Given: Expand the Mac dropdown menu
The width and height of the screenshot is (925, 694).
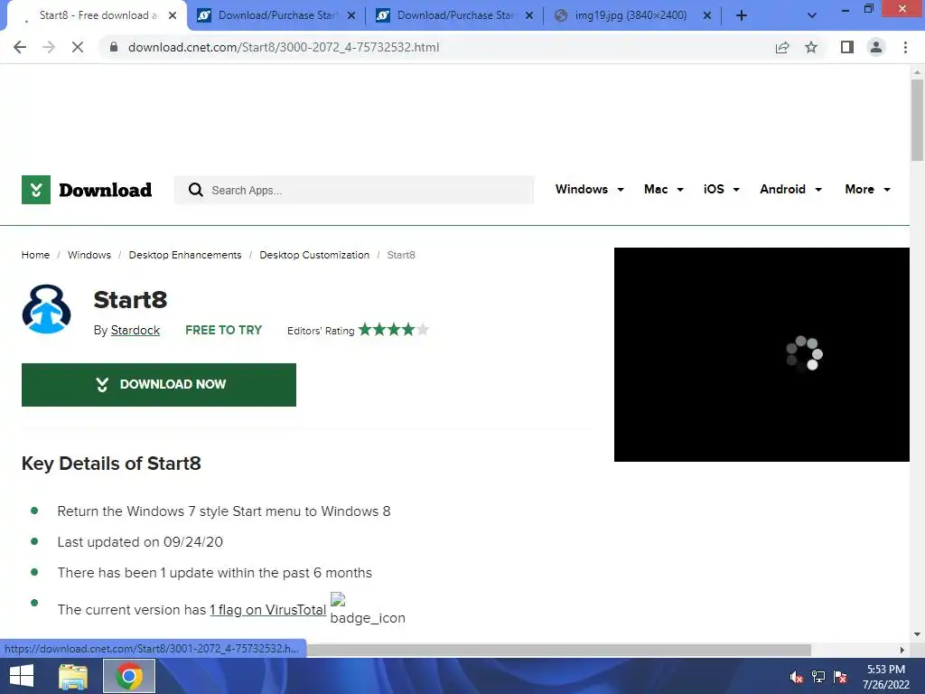Looking at the screenshot, I should tap(664, 190).
